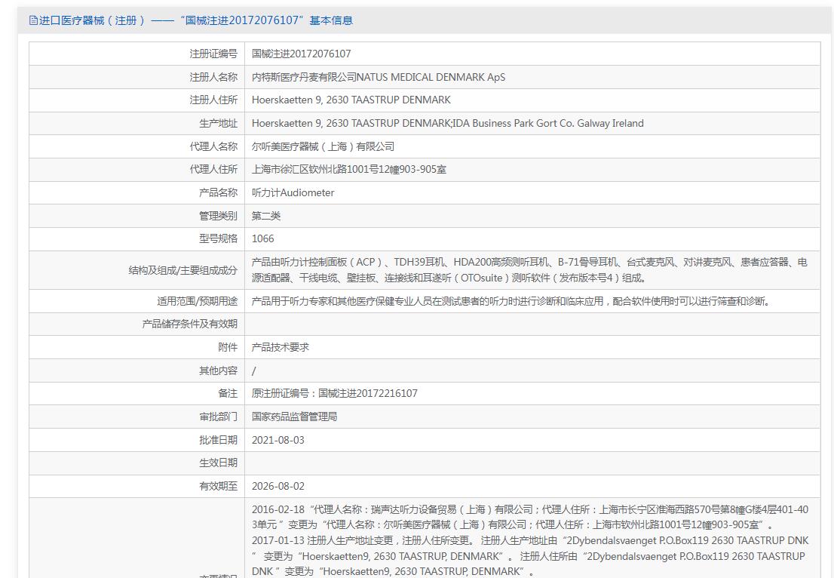834x578 pixels.
Task: Select the model value 1066
Action: 262,239
